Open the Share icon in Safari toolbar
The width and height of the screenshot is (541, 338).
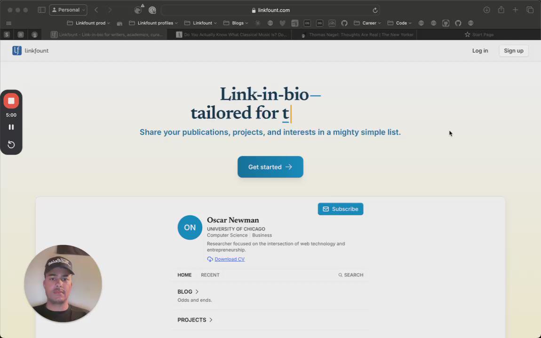501,10
